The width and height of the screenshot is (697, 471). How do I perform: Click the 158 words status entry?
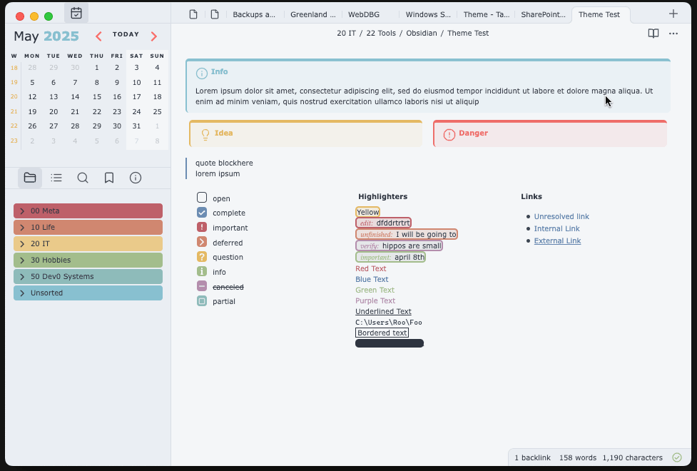point(577,457)
